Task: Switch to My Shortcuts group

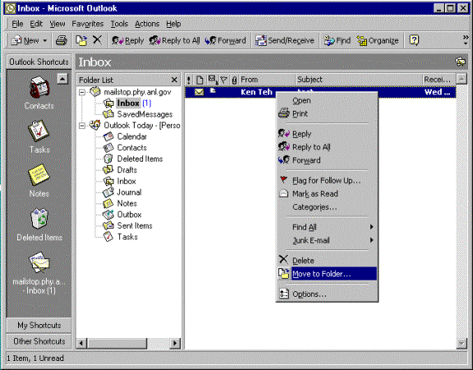Action: click(39, 326)
